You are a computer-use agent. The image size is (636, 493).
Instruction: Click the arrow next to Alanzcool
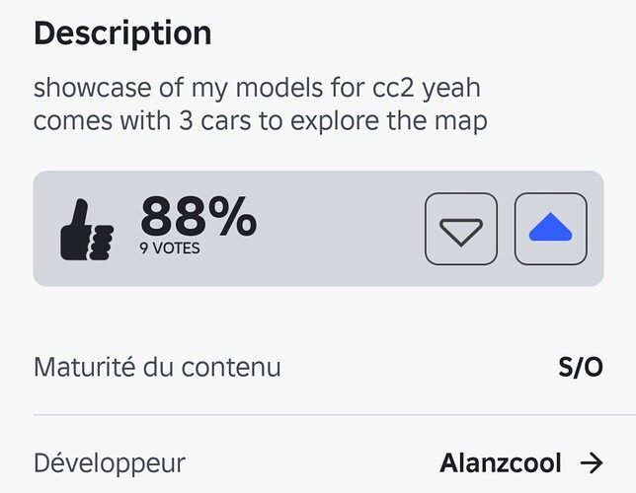coord(591,462)
